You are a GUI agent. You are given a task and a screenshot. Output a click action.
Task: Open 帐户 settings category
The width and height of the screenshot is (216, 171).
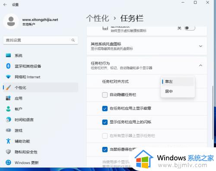point(41,109)
